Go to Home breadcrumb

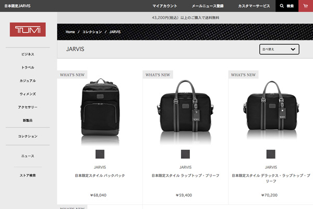coord(70,32)
